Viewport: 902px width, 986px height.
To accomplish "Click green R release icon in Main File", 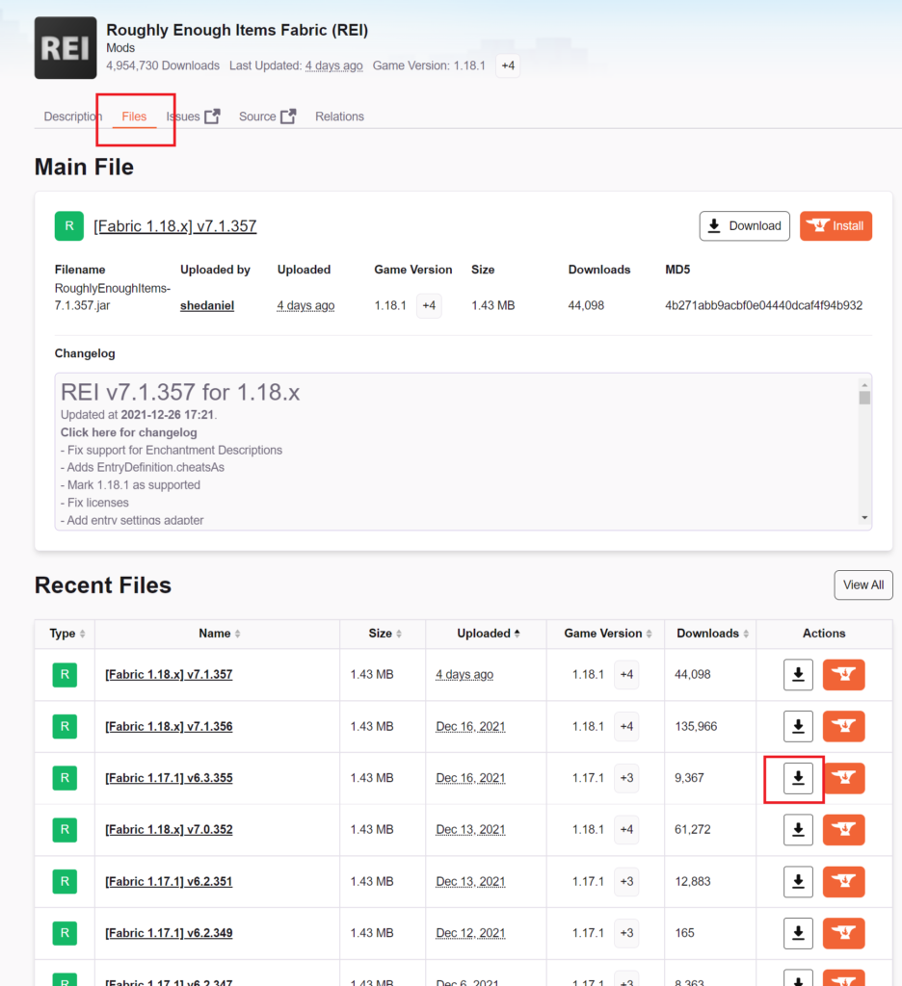I will (69, 226).
